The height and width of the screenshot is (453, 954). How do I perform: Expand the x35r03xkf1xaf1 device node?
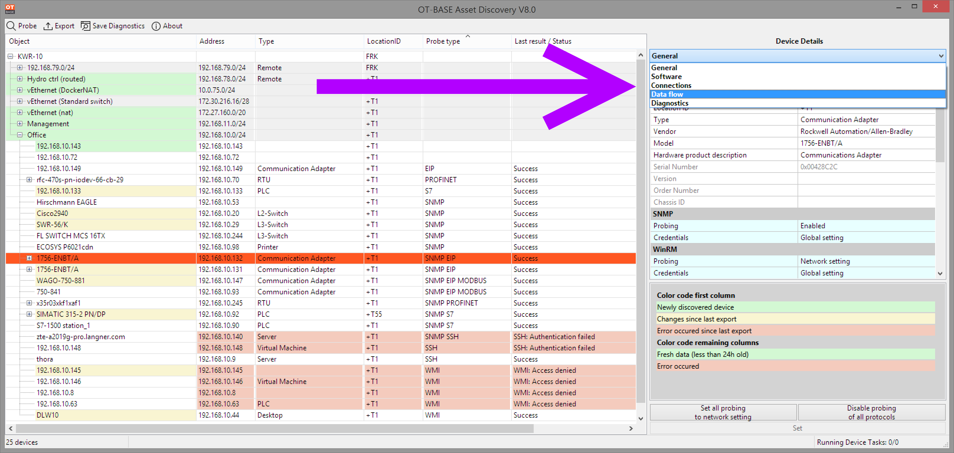29,303
